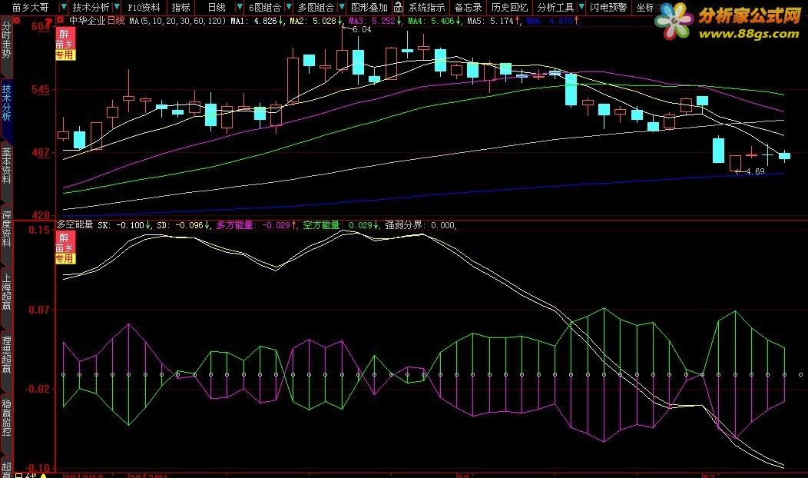Open 系统指示 system indicators
Screen dimensions: 808x478
coord(427,7)
